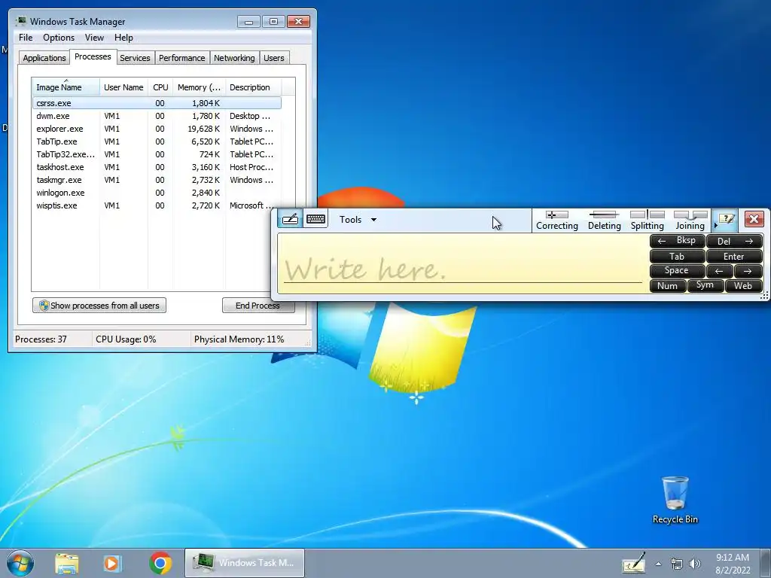Viewport: 771px width, 578px height.
Task: Switch to the Services tab
Action: (135, 57)
